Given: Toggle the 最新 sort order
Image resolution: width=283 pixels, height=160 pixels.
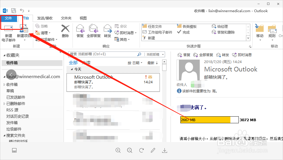Looking at the screenshot, I should (153, 63).
